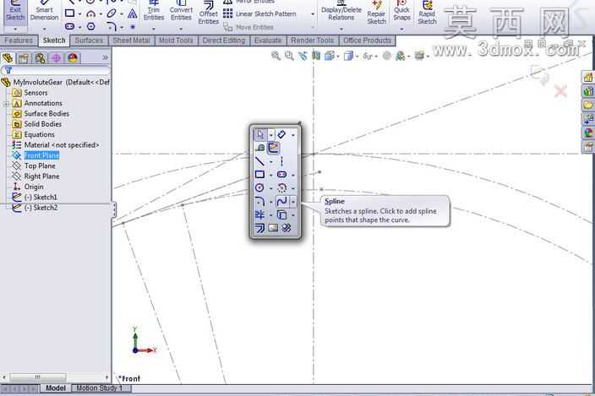Switch to the Motion Study 1 tab

click(x=100, y=388)
